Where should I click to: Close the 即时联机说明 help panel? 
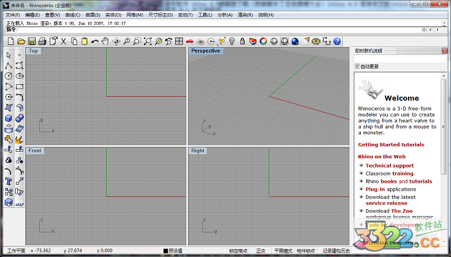pyautogui.click(x=444, y=51)
